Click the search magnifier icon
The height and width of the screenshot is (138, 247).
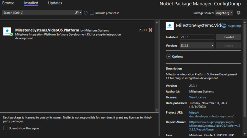(77, 13)
